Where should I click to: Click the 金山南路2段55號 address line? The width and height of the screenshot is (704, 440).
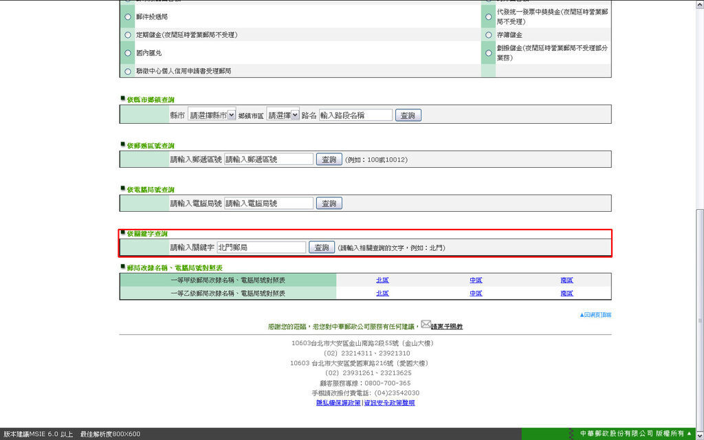[x=363, y=343]
